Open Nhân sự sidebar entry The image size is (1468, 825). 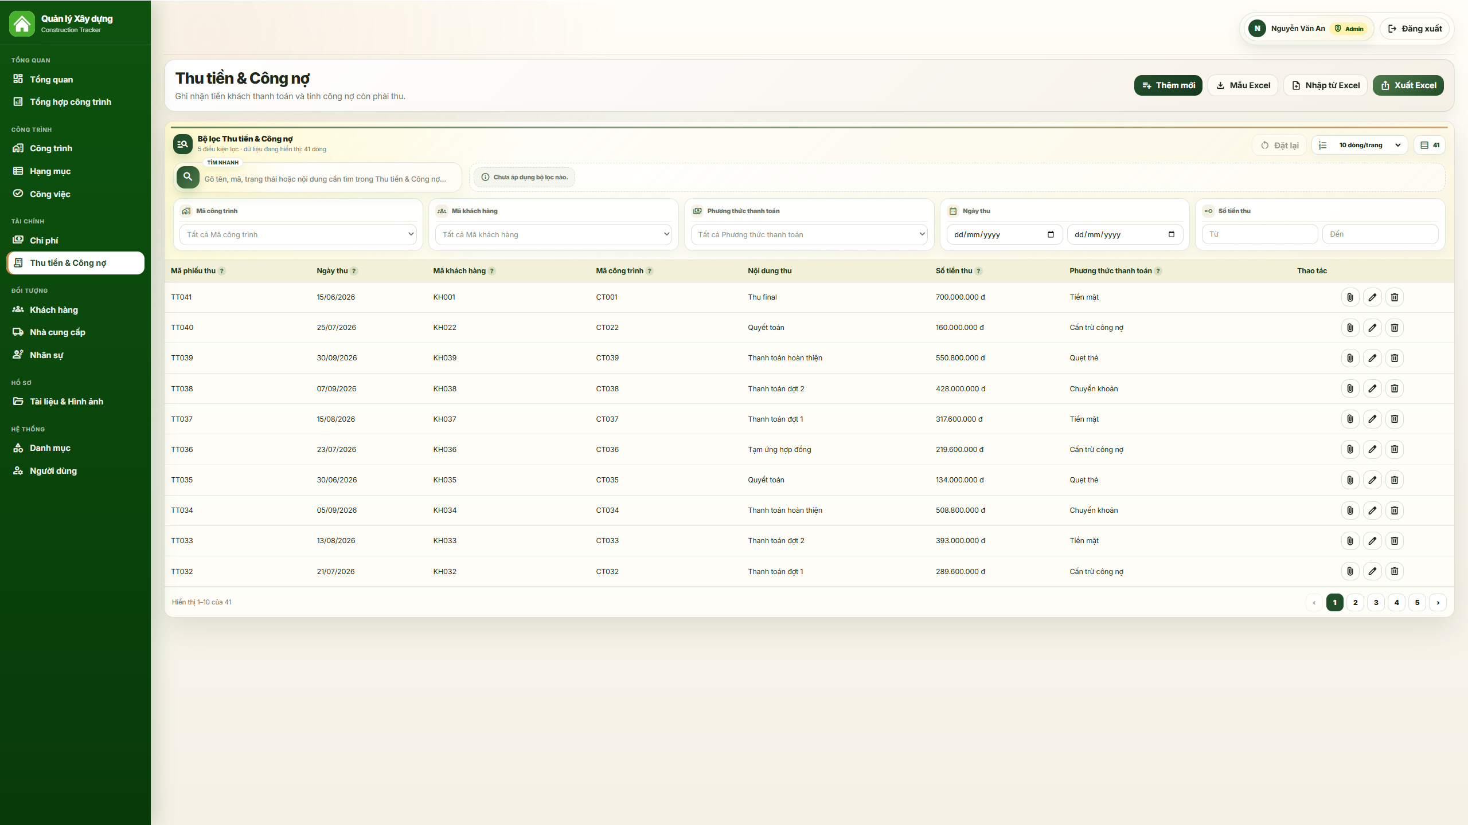click(75, 355)
